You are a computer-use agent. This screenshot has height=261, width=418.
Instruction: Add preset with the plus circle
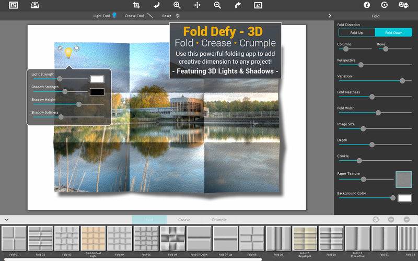(x=391, y=219)
